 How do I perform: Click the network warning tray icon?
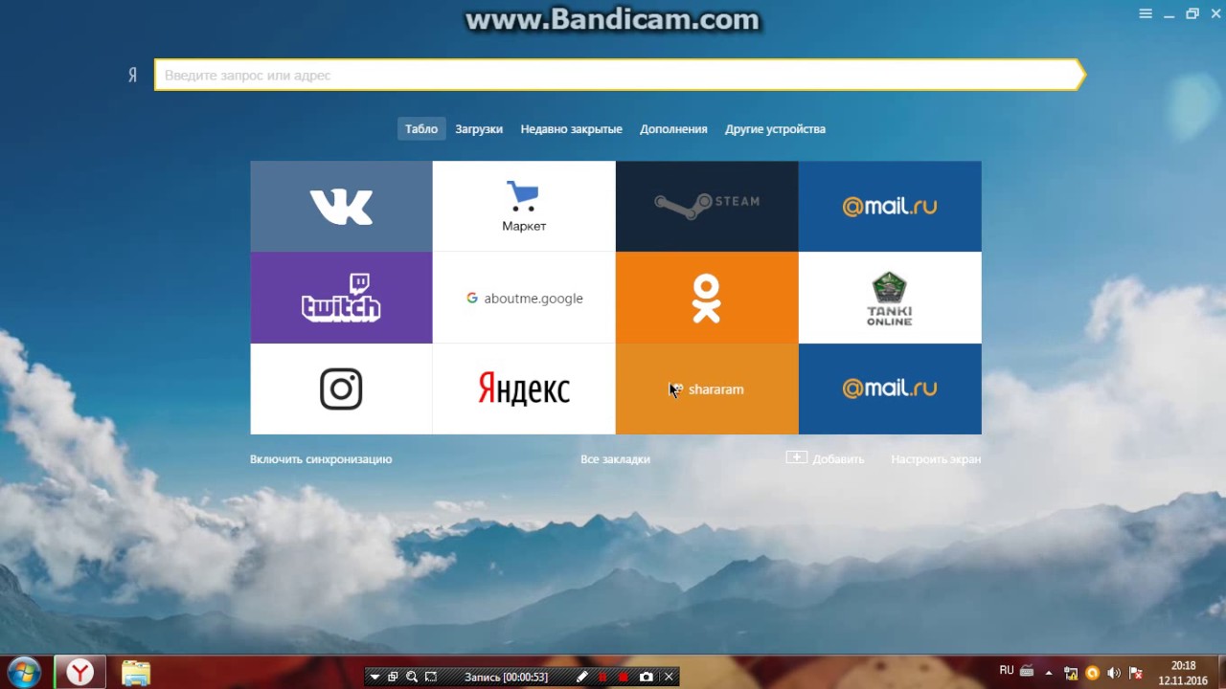[1071, 673]
